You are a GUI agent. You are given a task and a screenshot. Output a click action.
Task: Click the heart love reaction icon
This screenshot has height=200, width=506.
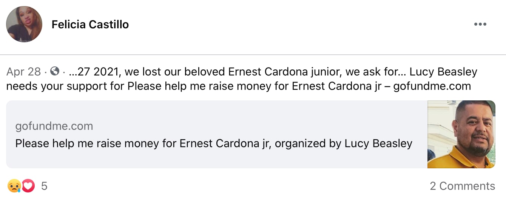pos(28,186)
